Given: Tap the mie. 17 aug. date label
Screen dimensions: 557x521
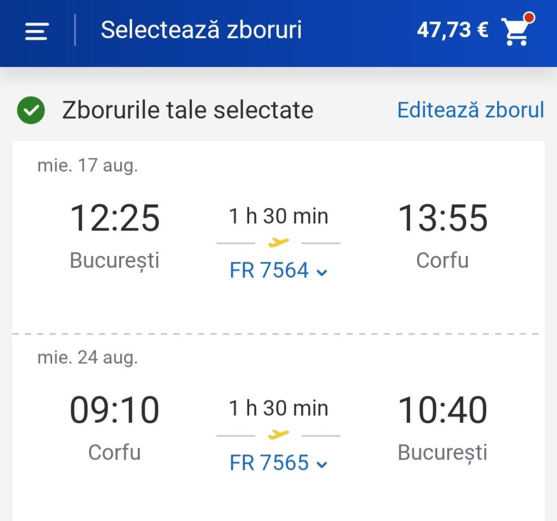Looking at the screenshot, I should [x=88, y=165].
